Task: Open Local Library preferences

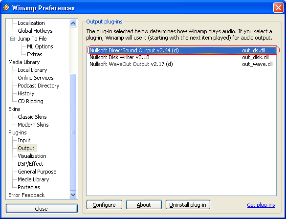Action: tap(32, 70)
